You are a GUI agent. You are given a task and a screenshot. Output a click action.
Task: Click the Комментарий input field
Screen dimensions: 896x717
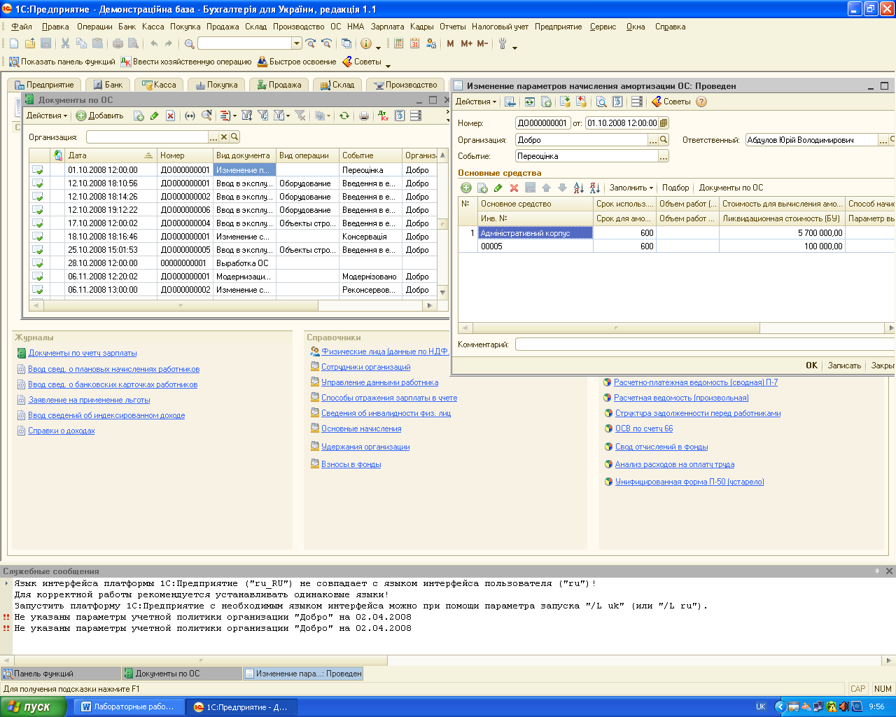(x=705, y=344)
